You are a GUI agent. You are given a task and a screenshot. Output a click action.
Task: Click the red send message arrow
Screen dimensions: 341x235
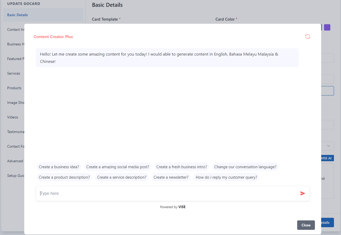(x=303, y=193)
